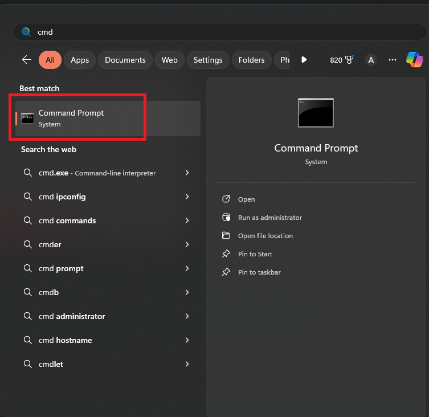Image resolution: width=429 pixels, height=417 pixels.
Task: Click the back arrow icon
Action: coord(26,60)
